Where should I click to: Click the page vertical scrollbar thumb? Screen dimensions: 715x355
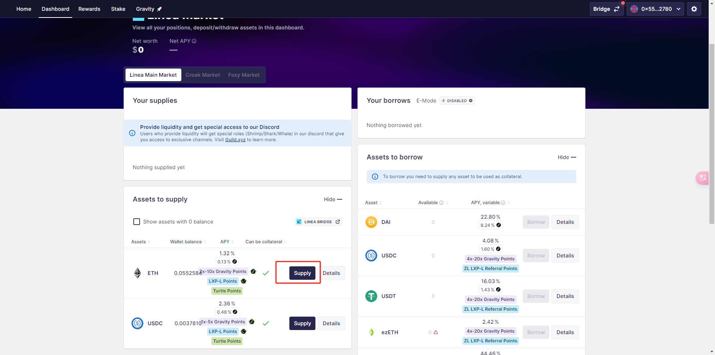[712, 133]
